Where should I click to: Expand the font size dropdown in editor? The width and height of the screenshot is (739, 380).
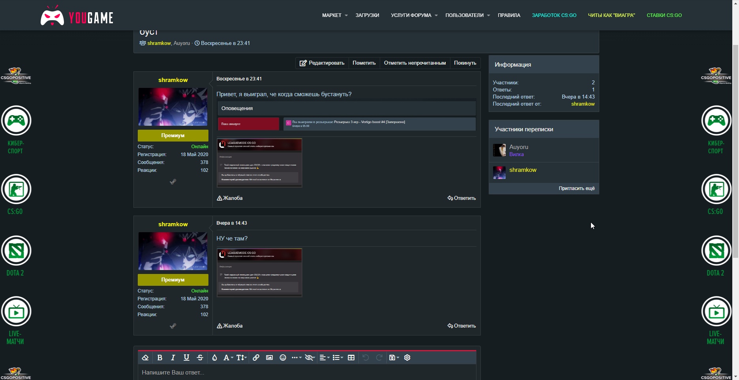pyautogui.click(x=241, y=358)
